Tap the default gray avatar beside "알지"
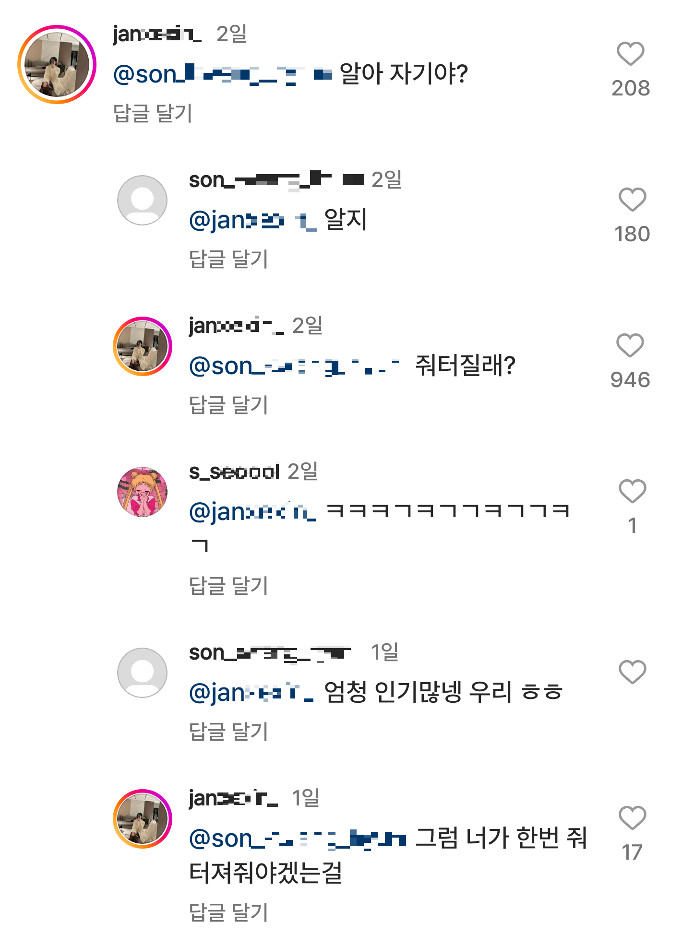Viewport: 682px width, 946px height. point(143,200)
